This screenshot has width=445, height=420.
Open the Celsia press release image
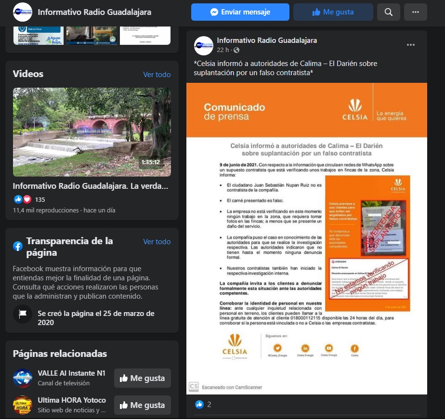pos(306,239)
